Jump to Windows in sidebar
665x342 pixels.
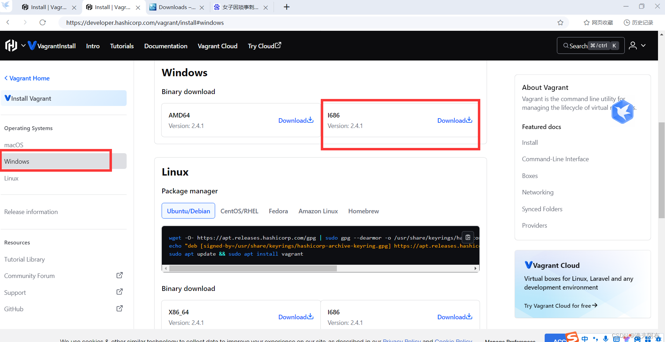click(x=64, y=161)
